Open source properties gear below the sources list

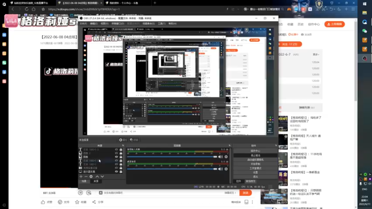(x=91, y=176)
